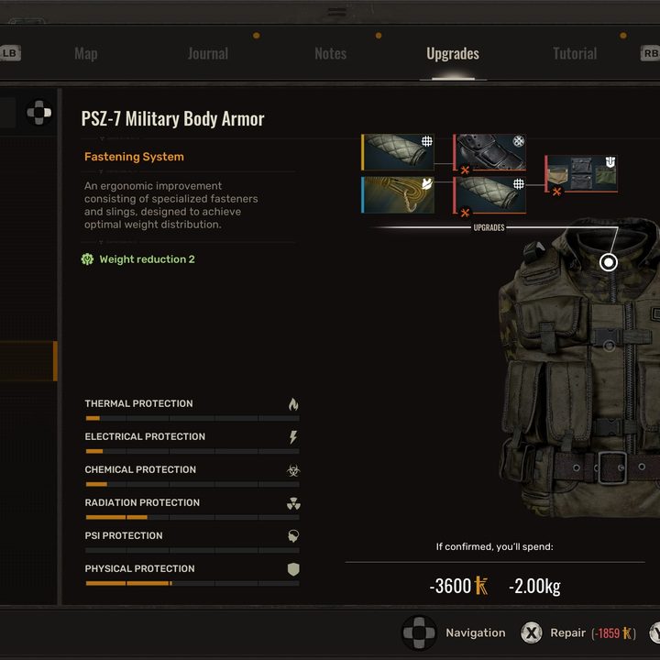660x660 pixels.
Task: Click the locked cross icon on armor plate upgrade
Action: coord(465,170)
